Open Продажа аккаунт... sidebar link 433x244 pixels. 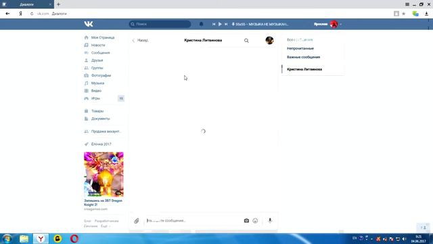coord(106,131)
